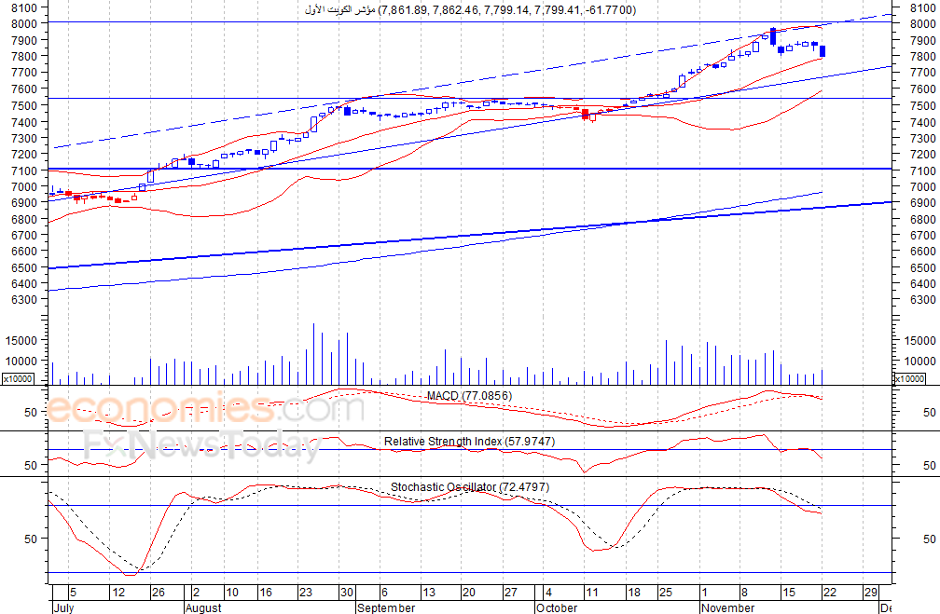The image size is (940, 614).
Task: Select the date 30 marker on axis
Action: (347, 593)
